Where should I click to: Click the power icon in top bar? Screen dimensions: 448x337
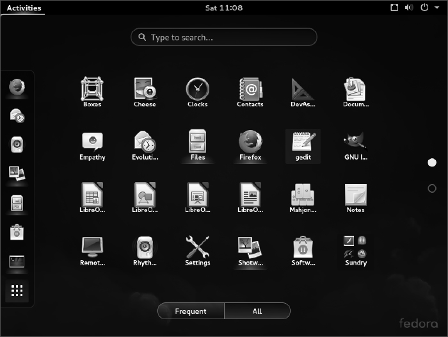[x=424, y=7]
